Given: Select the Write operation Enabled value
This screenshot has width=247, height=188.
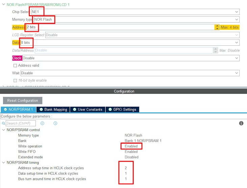Looking at the screenshot, I should coord(131,146).
